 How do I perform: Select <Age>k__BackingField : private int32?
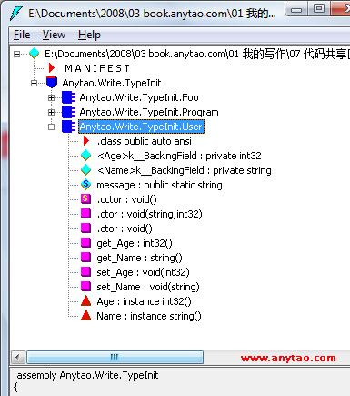coord(179,156)
